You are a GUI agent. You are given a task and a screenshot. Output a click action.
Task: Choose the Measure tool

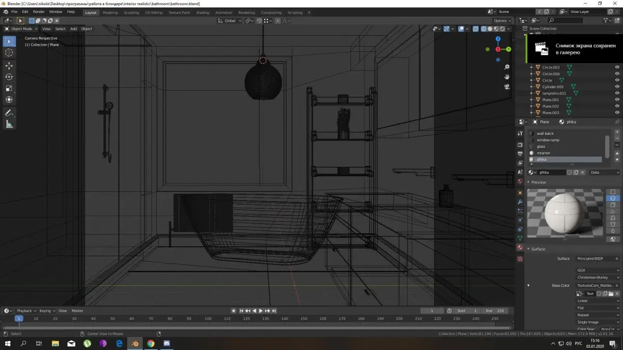click(9, 124)
